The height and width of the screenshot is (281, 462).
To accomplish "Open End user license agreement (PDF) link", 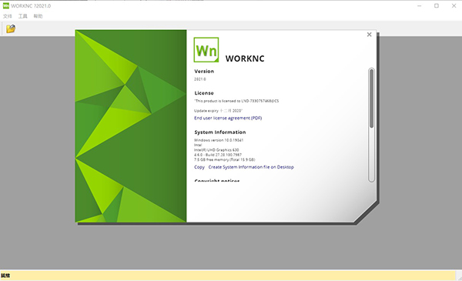I will click(x=228, y=118).
